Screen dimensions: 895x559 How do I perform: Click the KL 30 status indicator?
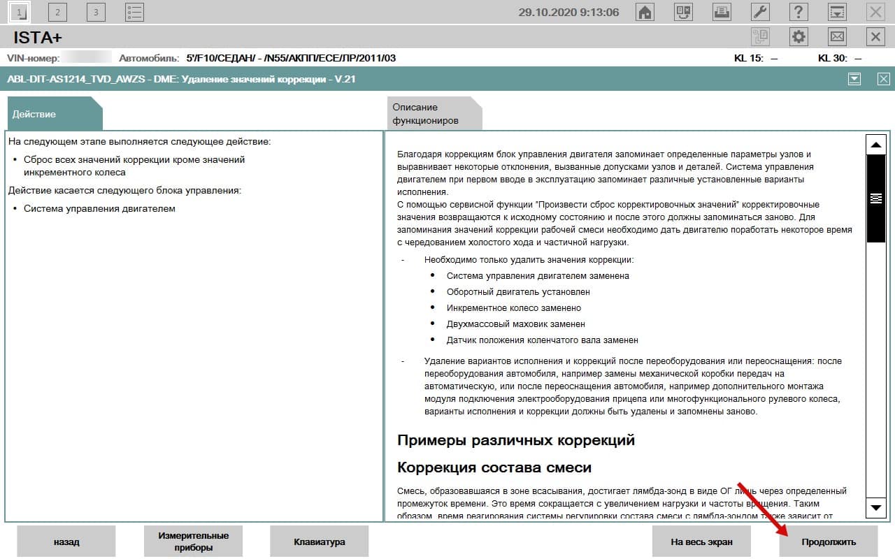tap(840, 58)
